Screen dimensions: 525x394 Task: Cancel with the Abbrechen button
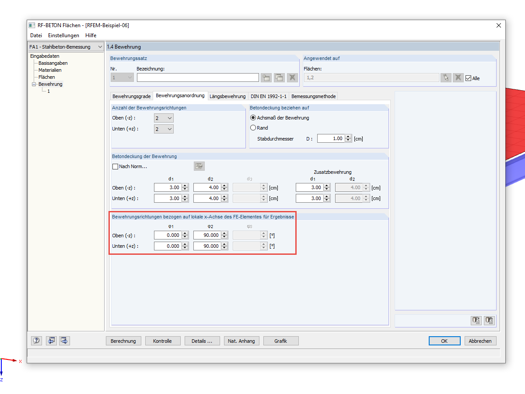[x=480, y=341]
